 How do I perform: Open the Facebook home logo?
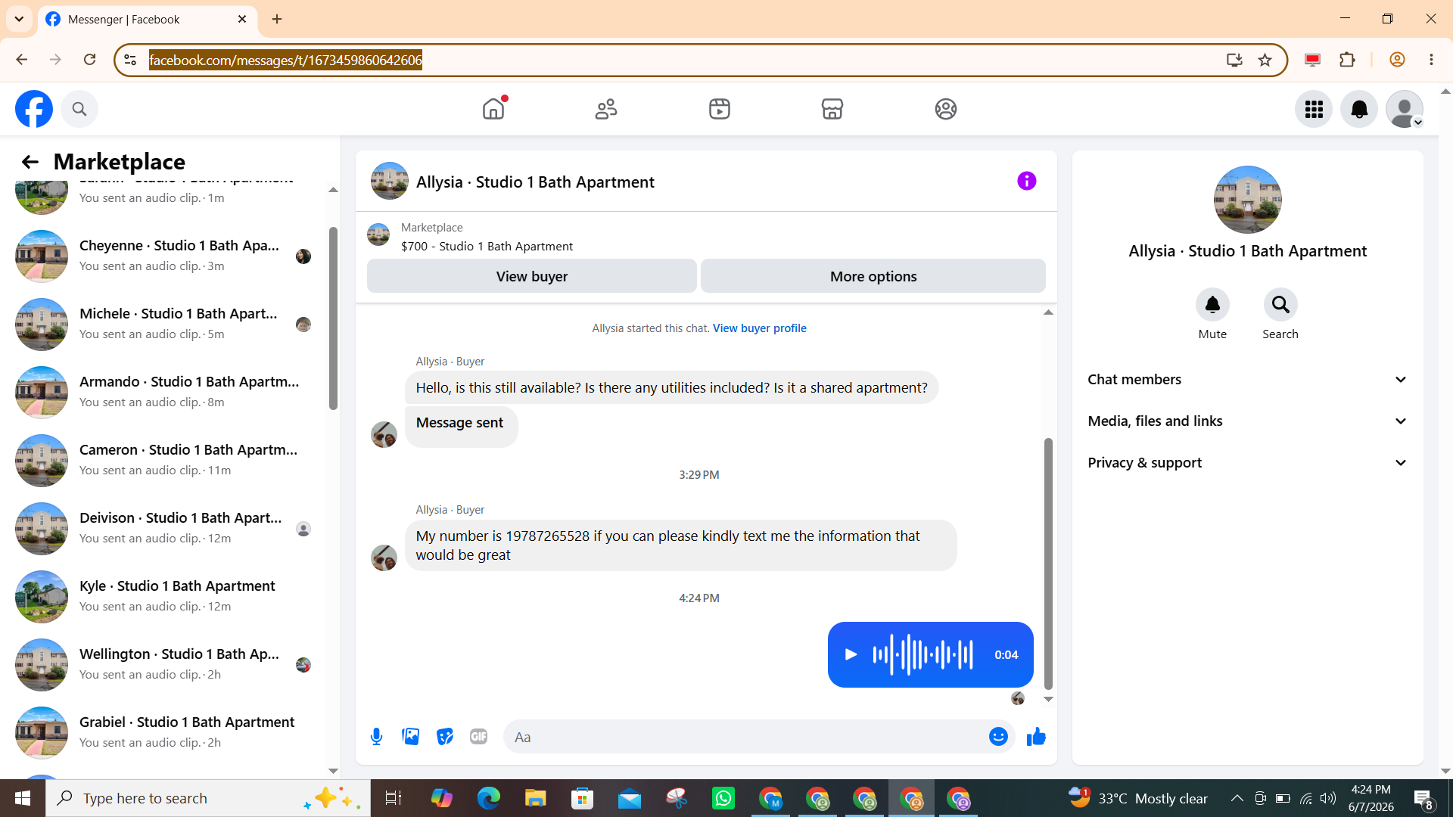(34, 109)
